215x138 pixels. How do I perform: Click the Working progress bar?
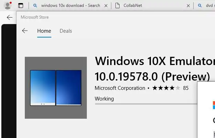point(146,104)
